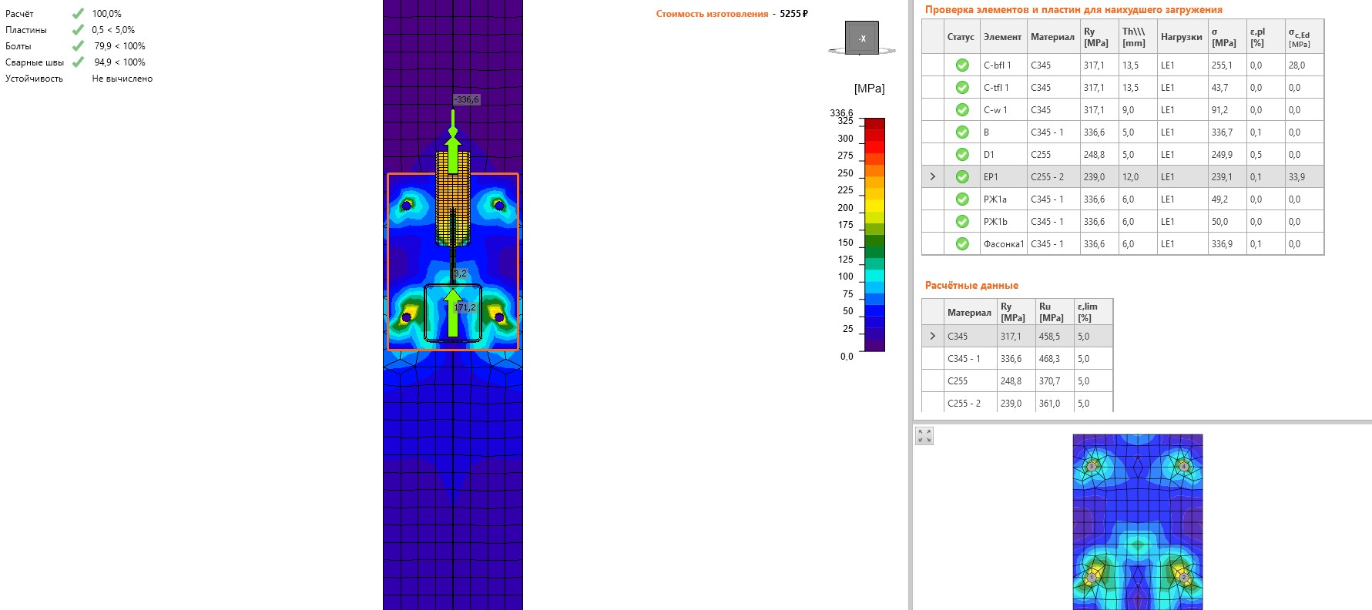Screen dimensions: 1372x610
Task: Click the cyan legend swatch near 100
Action: point(875,276)
